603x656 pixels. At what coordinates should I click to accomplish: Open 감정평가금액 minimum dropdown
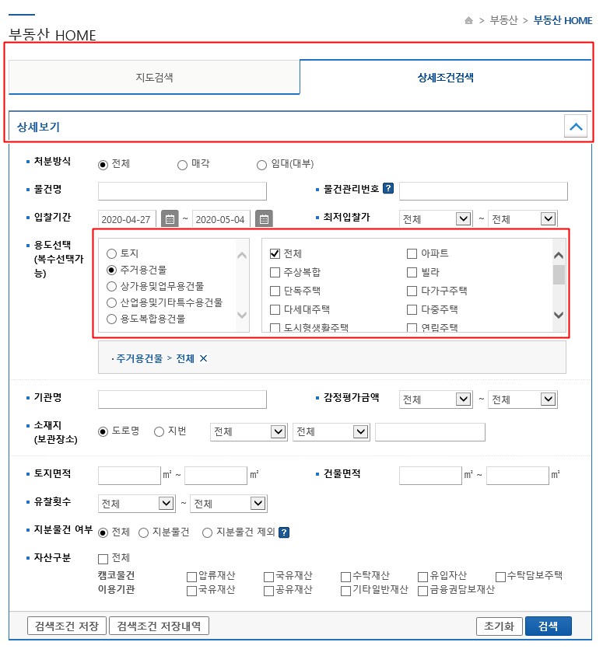pyautogui.click(x=436, y=400)
